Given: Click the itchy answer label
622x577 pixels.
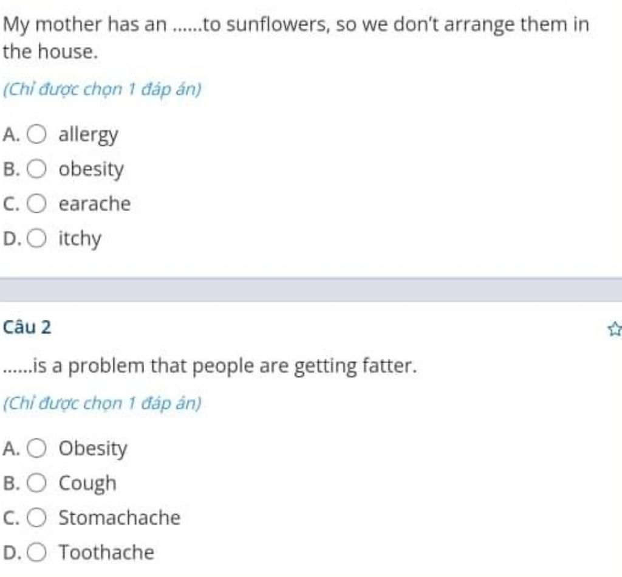Looking at the screenshot, I should (x=80, y=239).
